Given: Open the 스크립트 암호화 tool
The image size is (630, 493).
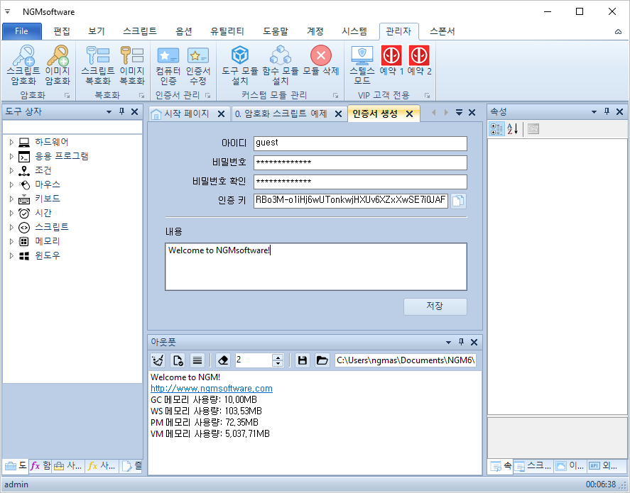Looking at the screenshot, I should [23, 65].
